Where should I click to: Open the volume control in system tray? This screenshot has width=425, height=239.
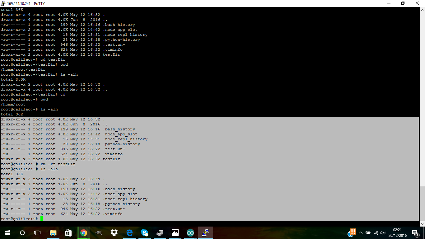[x=383, y=233]
